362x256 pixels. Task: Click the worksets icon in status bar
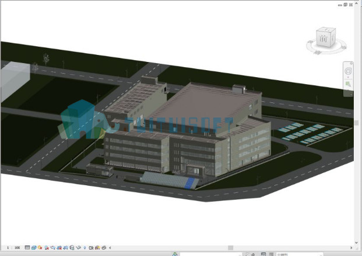coord(175,254)
